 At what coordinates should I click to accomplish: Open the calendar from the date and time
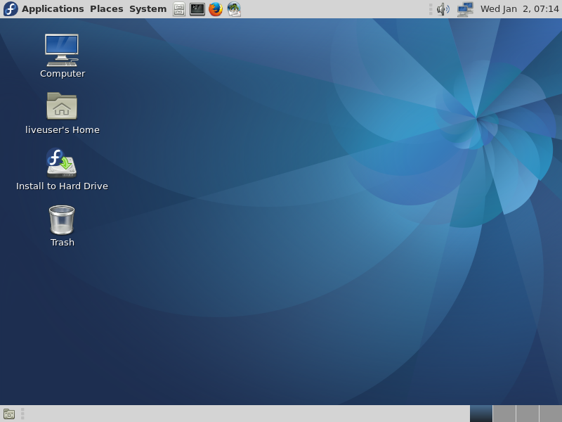[519, 9]
